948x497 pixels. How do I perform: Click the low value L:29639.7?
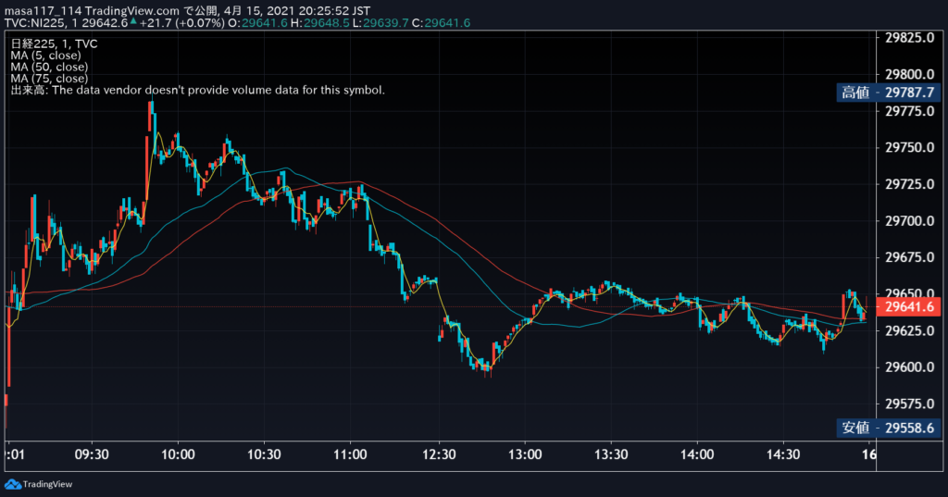(x=380, y=23)
